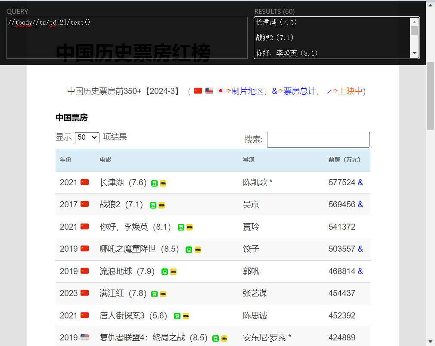The image size is (435, 346).
Task: Open the IMDb icon for 复仇者联盟4
Action: click(x=224, y=339)
